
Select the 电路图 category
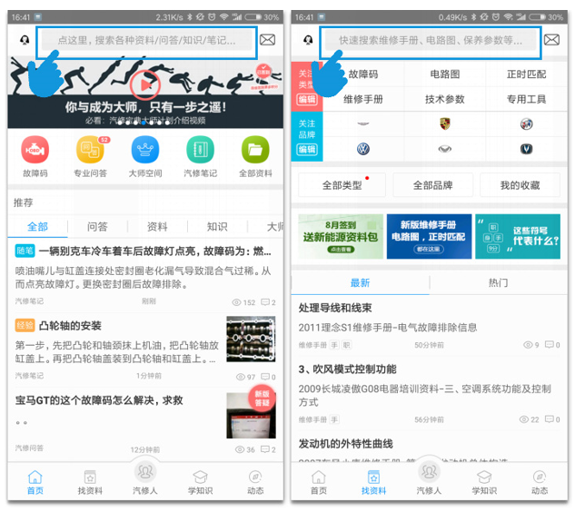445,74
